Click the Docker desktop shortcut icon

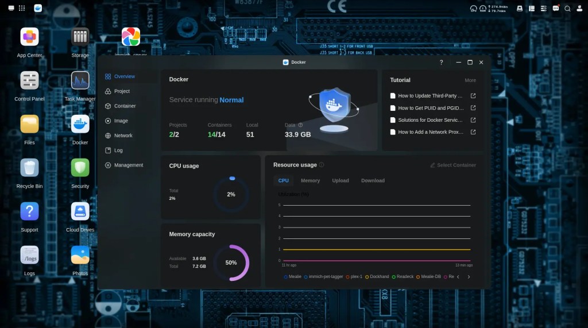pyautogui.click(x=80, y=124)
